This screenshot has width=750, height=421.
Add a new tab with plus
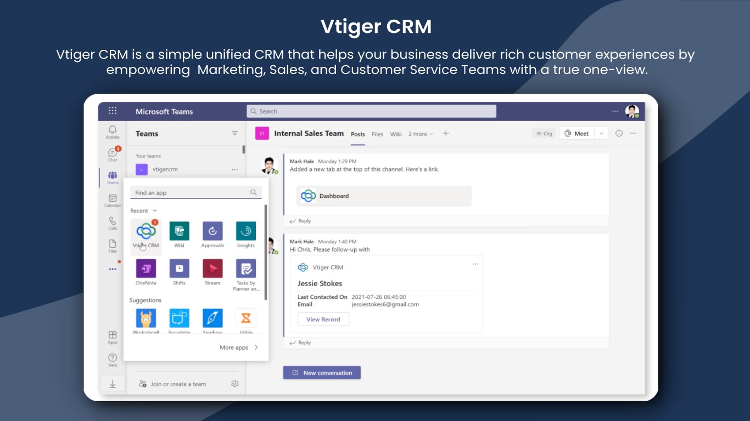point(446,133)
